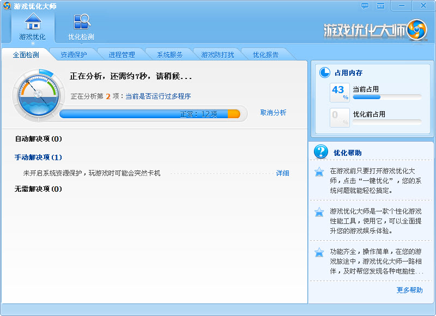436x316 pixels.
Task: Click the 当前占用 memory usage bar
Action: (387, 97)
